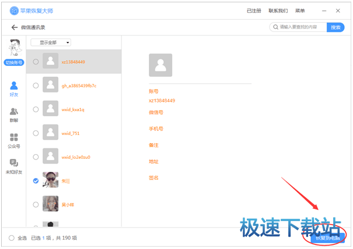Screen dimensions: 353x249
Task: Click the 共 190 项 count text
Action: click(67, 238)
